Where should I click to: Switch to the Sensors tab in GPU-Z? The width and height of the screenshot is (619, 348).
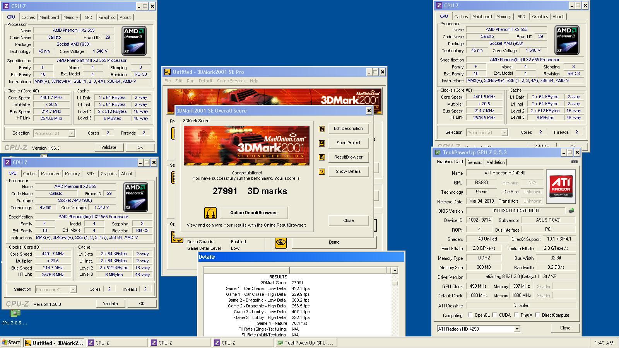(x=475, y=162)
